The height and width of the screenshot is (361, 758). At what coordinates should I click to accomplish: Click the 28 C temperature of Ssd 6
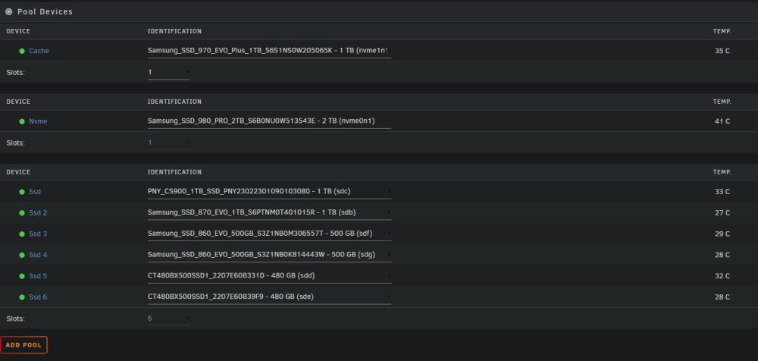click(722, 297)
